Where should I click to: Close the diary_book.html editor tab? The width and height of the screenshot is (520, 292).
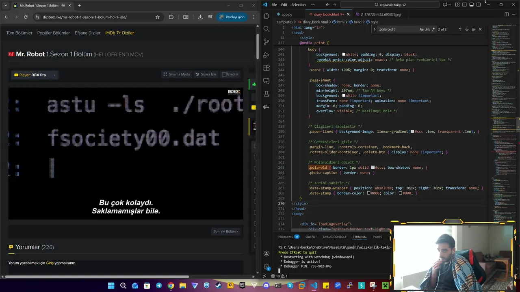[x=348, y=14]
